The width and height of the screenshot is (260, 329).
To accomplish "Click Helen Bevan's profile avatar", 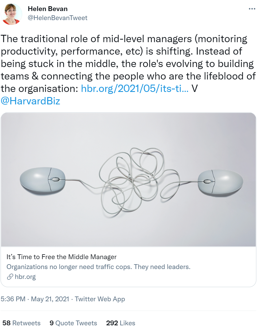I will [12, 14].
